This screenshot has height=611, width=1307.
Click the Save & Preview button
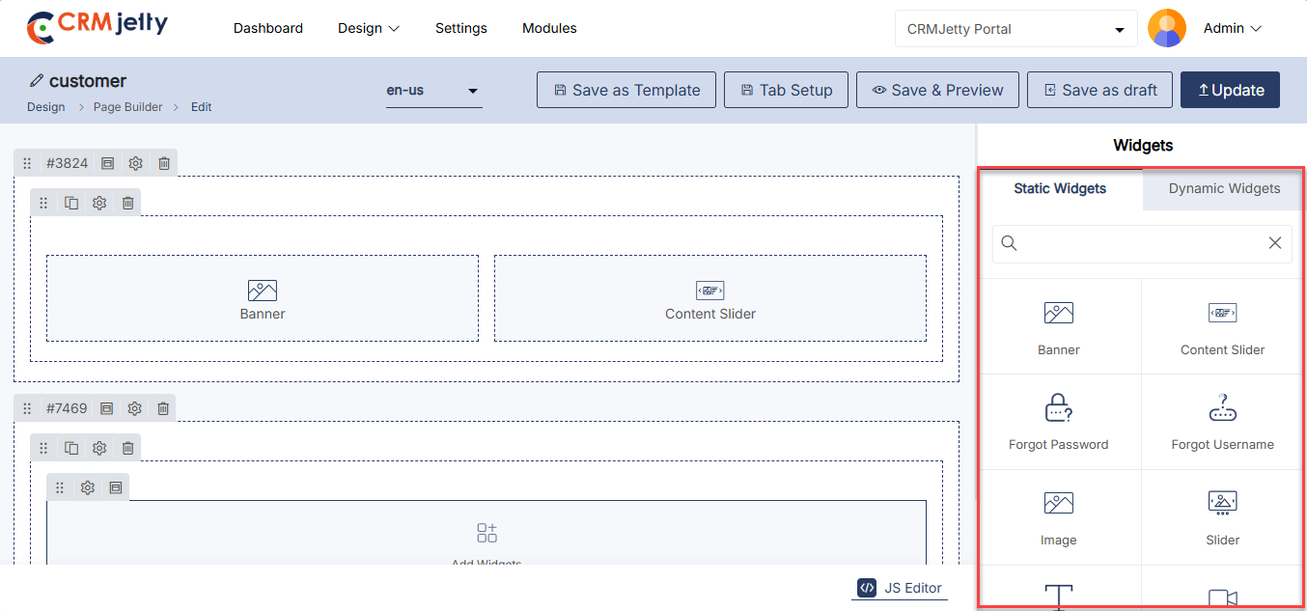pos(937,90)
